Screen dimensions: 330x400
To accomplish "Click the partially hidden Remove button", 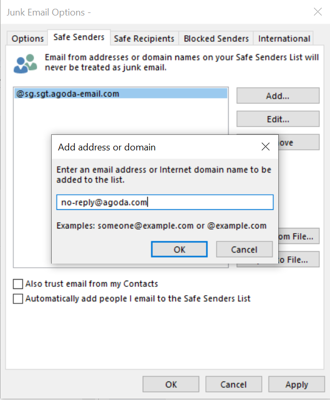I will pyautogui.click(x=298, y=142).
